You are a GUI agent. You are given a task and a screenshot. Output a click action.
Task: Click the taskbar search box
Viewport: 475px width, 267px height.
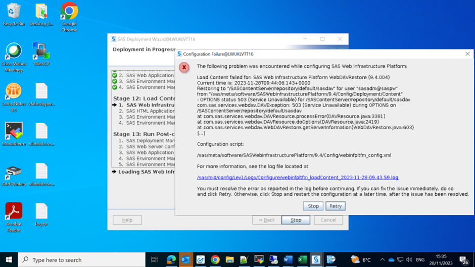tap(81, 260)
